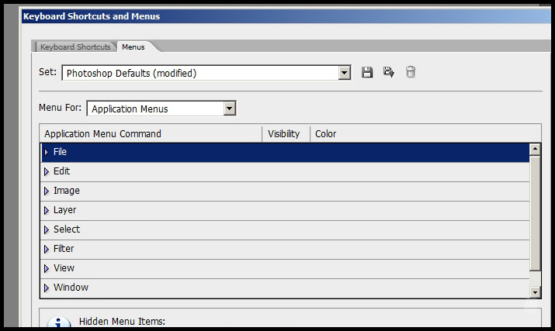Select the File row text
The image size is (555, 331).
60,152
